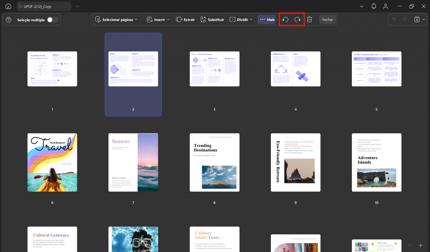Screen dimensions: 430x252
Task: Switch to the UPDF-2(12)_Copy tab
Action: point(44,6)
